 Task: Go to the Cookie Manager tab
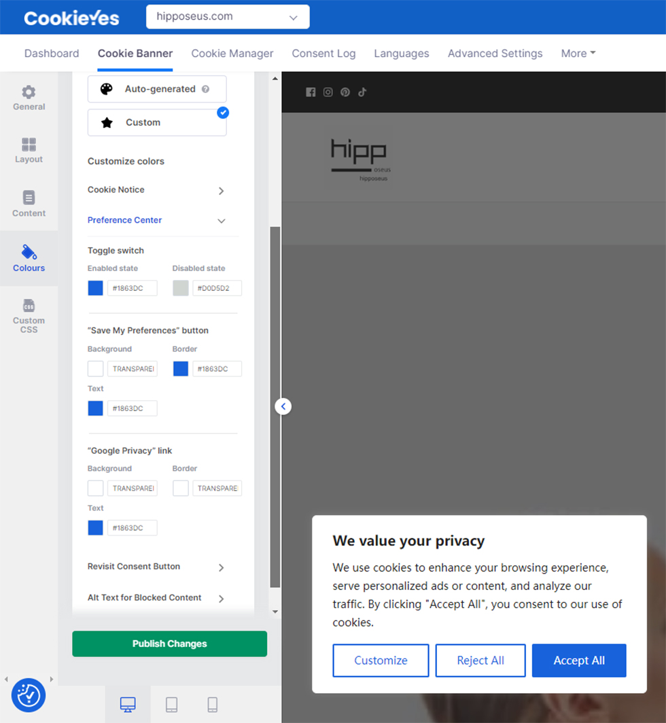pos(232,53)
